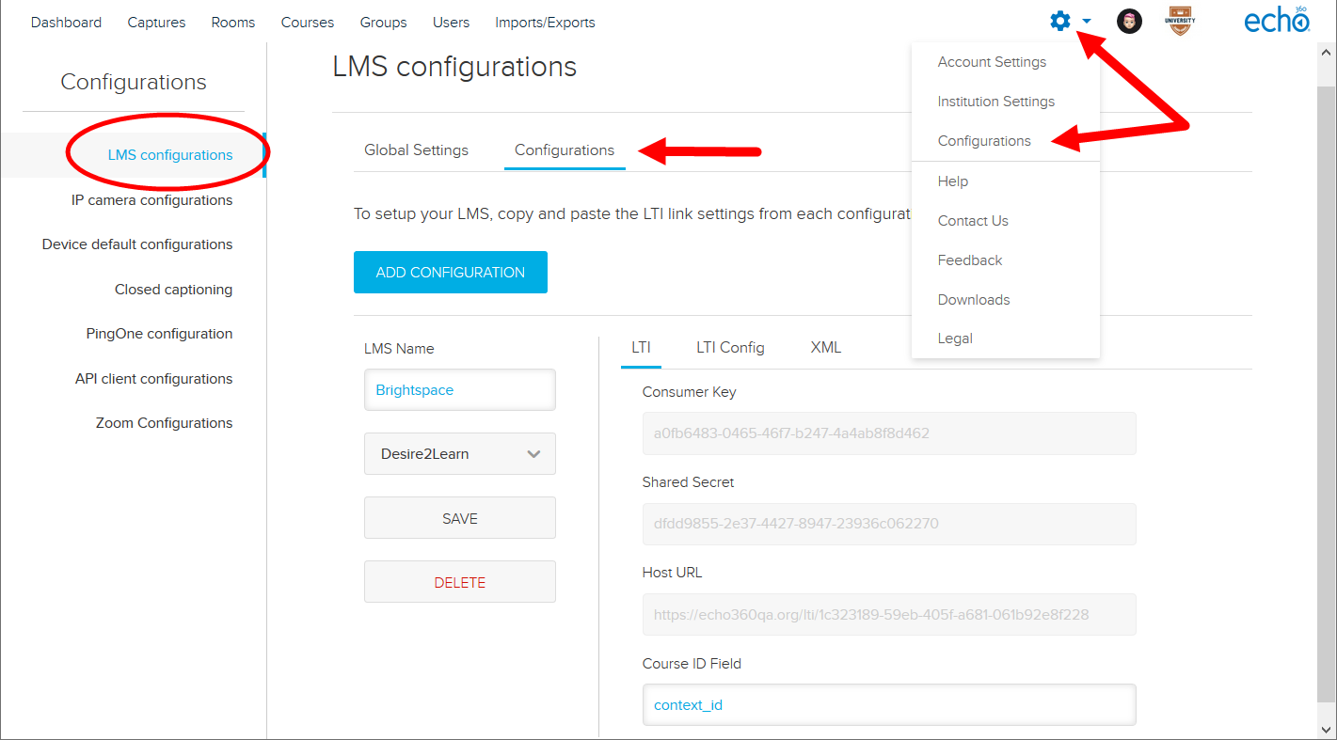Click the LMS Name field containing Brightspace
Image resolution: width=1337 pixels, height=740 pixels.
coord(460,389)
